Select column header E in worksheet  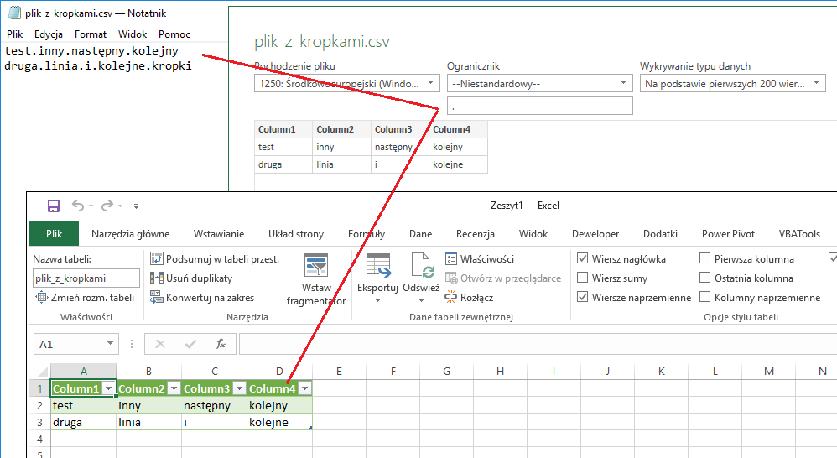(339, 371)
